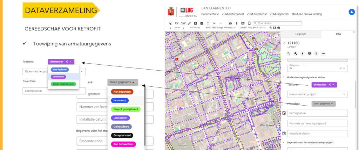The image size is (359, 150).
Task: Select the XY coordinates tool
Action: 176,23
